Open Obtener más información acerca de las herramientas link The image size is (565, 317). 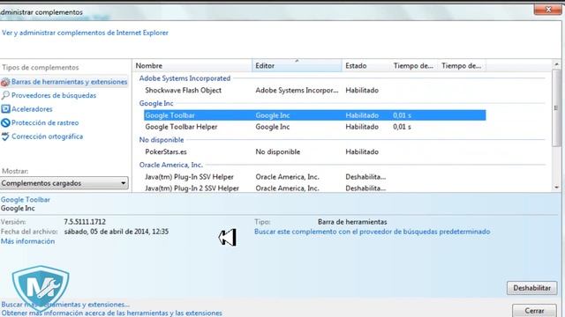pyautogui.click(x=111, y=313)
